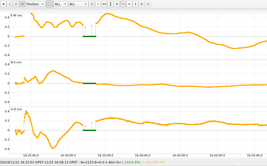Image resolution: width=267 pixels, height=166 pixels.
Task: Toggle Solution 1 display button
Action: 10,4
